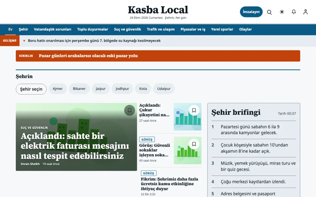
Task: Click the Çukur article bar-chart thumbnail
Action: click(187, 117)
